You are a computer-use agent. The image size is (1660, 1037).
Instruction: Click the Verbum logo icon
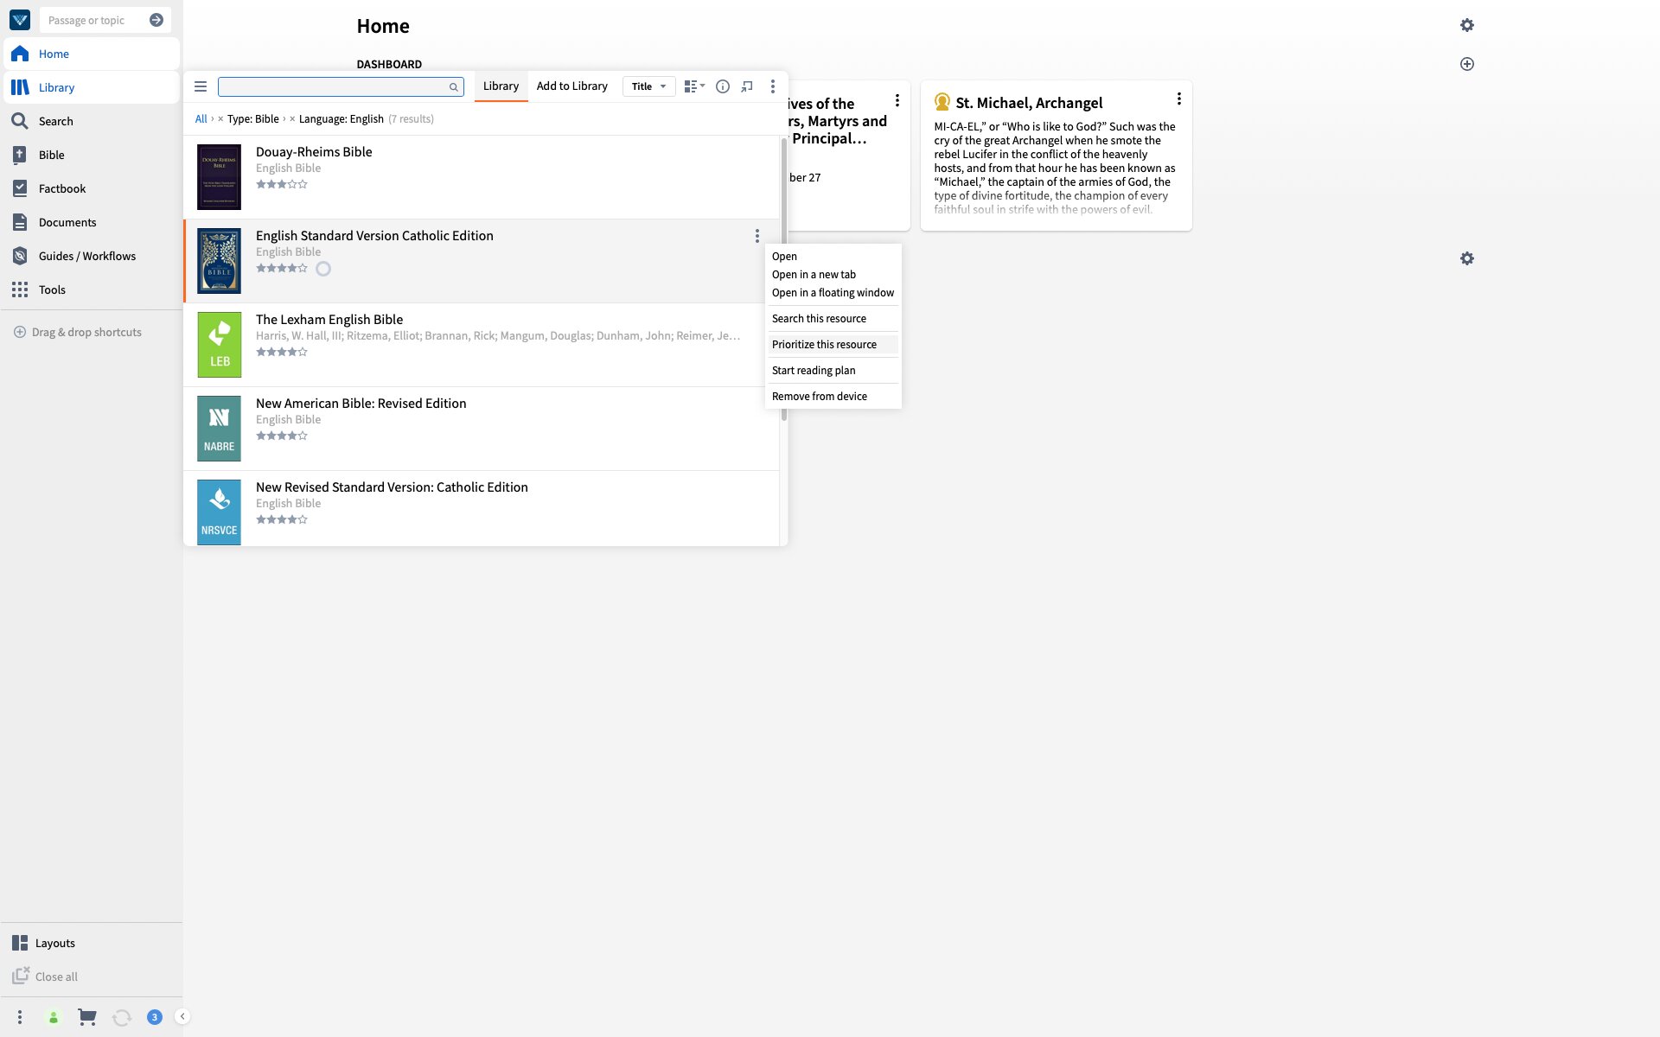pyautogui.click(x=20, y=20)
